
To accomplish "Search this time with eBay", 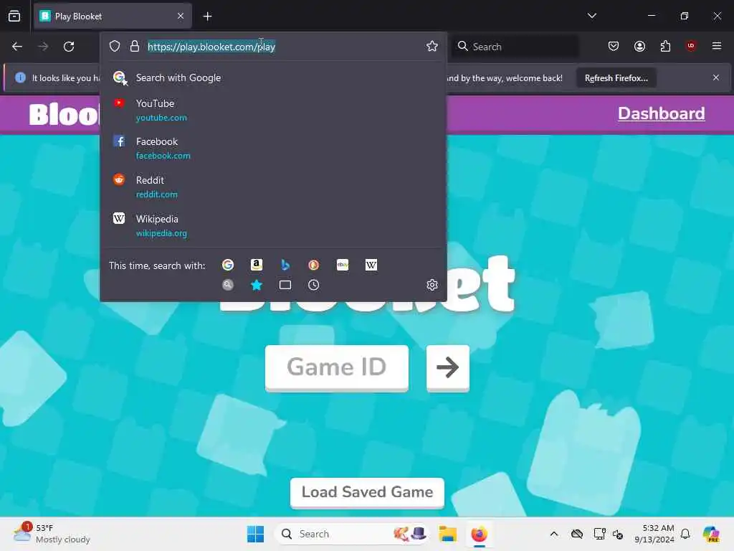I will (x=343, y=265).
